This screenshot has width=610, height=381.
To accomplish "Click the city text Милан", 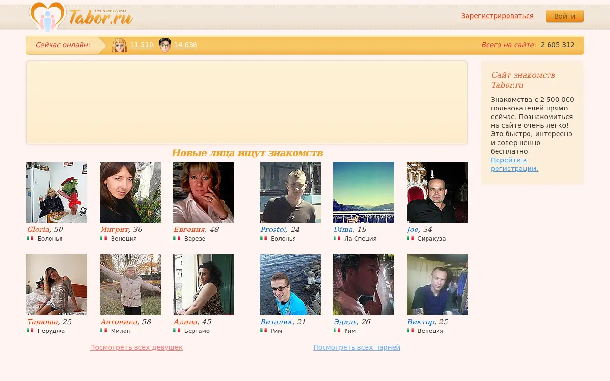I will (x=121, y=331).
